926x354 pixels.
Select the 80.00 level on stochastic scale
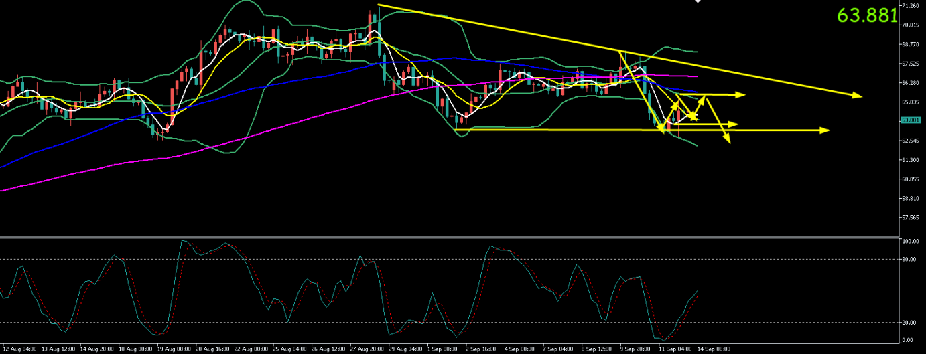pos(909,259)
